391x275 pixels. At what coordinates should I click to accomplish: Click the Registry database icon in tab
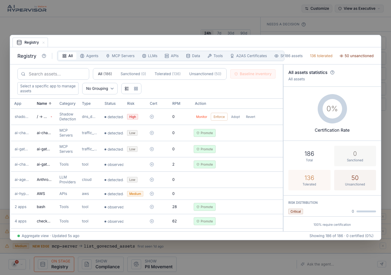click(19, 42)
